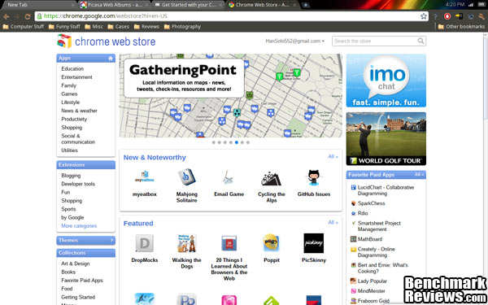Click the address bar URL
488x305 pixels.
tap(105, 16)
